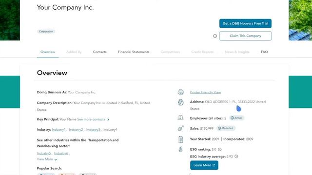Click the Corporation tag
Image resolution: width=312 pixels, height=175 pixels.
pyautogui.click(x=46, y=31)
